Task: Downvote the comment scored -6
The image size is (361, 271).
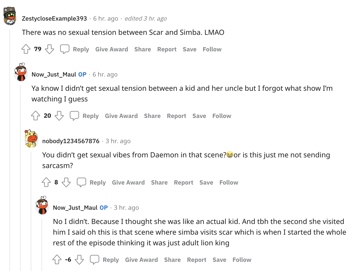Action: coord(79,260)
